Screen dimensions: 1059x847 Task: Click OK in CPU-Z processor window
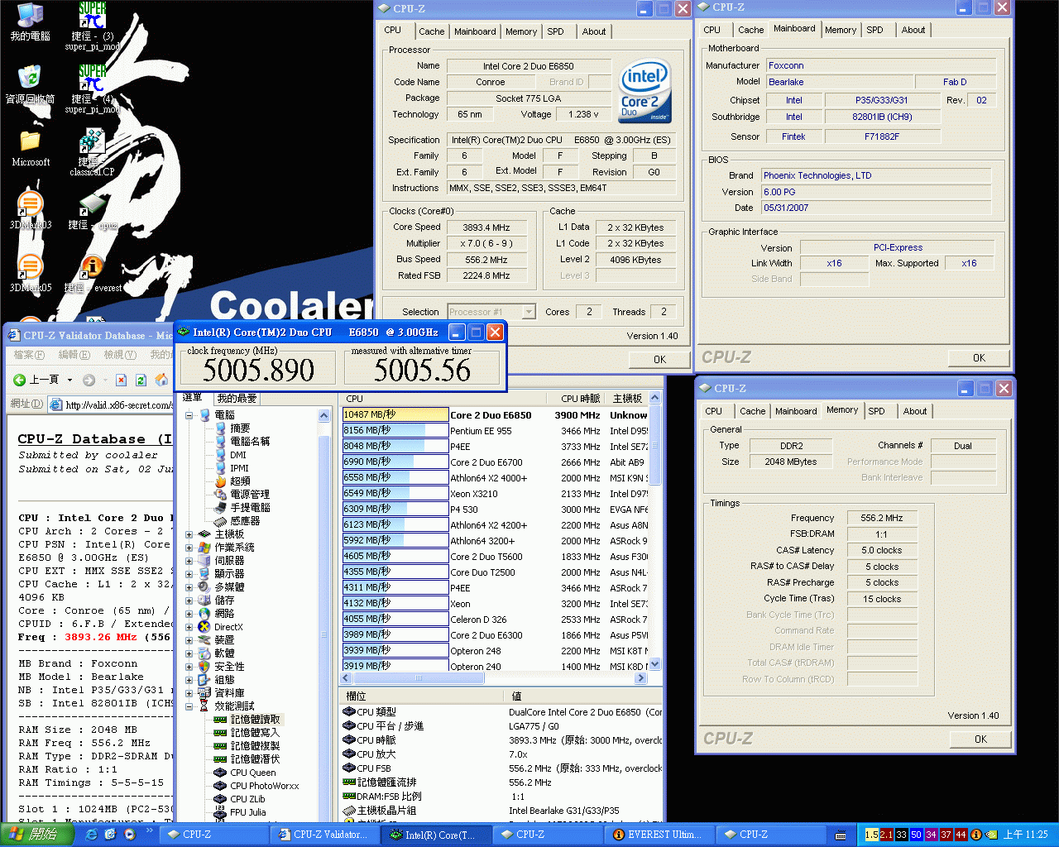659,359
